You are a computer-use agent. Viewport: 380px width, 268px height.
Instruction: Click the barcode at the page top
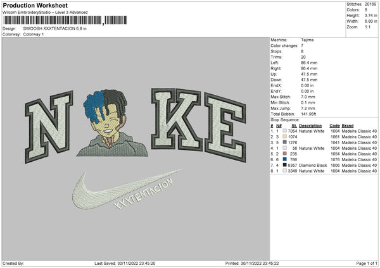pos(65,20)
